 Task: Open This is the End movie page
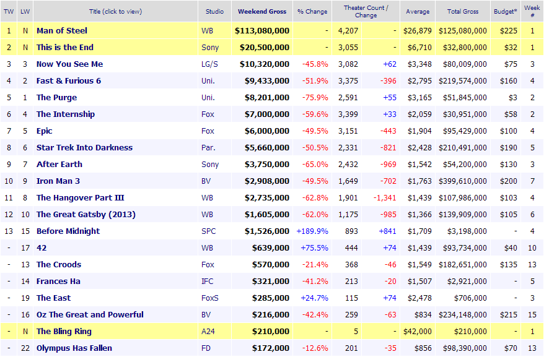[65, 47]
